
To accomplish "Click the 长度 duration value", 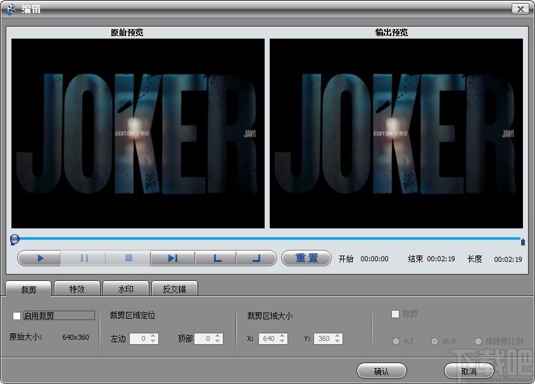I will click(508, 259).
